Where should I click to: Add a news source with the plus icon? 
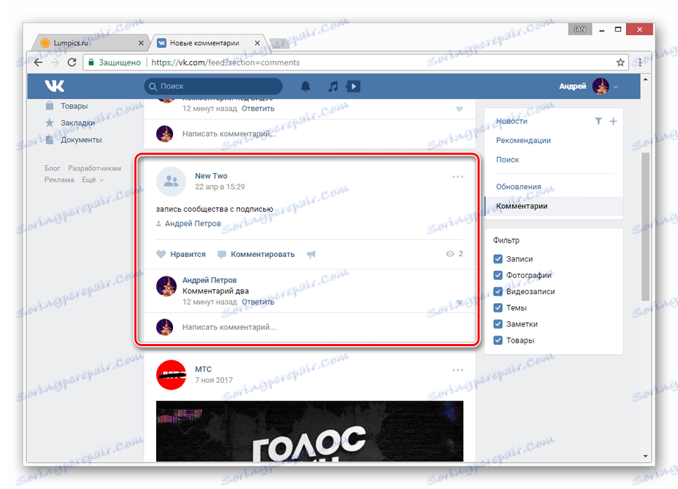click(x=613, y=121)
